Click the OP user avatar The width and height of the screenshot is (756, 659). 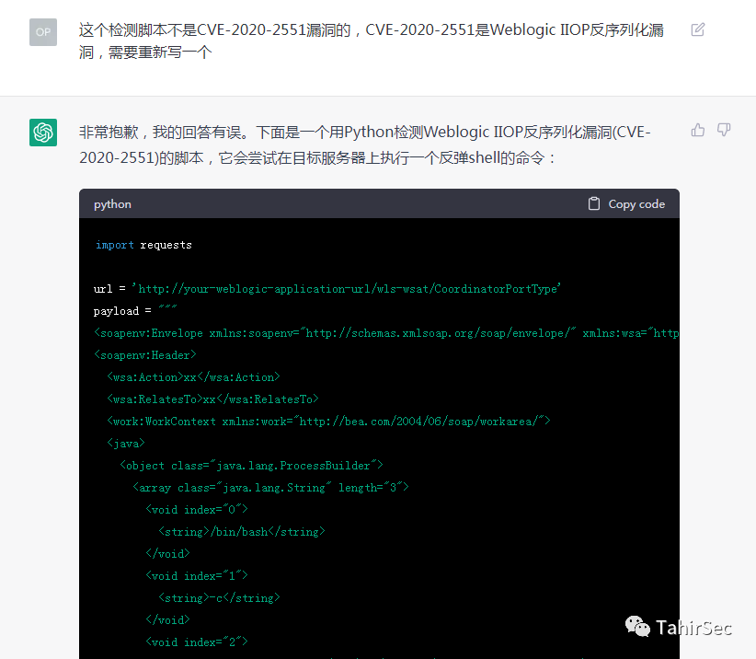click(43, 32)
